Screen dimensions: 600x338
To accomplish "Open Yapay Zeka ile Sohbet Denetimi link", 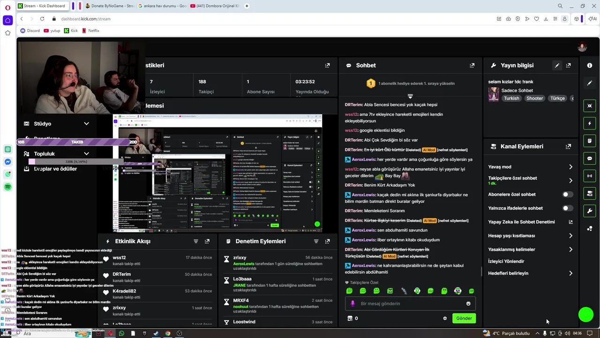I will click(x=530, y=222).
